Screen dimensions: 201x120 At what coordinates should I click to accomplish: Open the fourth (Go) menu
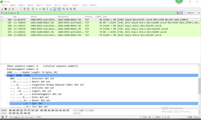coord(31,5)
